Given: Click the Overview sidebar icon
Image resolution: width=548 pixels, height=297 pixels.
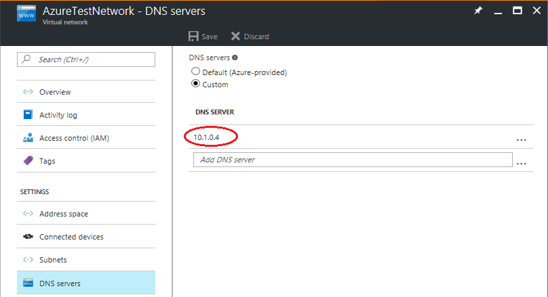Looking at the screenshot, I should [28, 92].
